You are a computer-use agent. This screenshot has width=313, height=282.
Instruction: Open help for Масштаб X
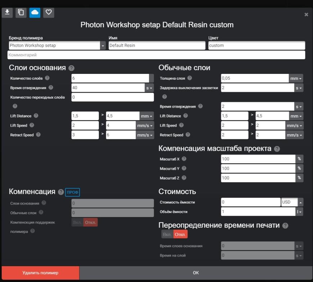pyautogui.click(x=184, y=159)
